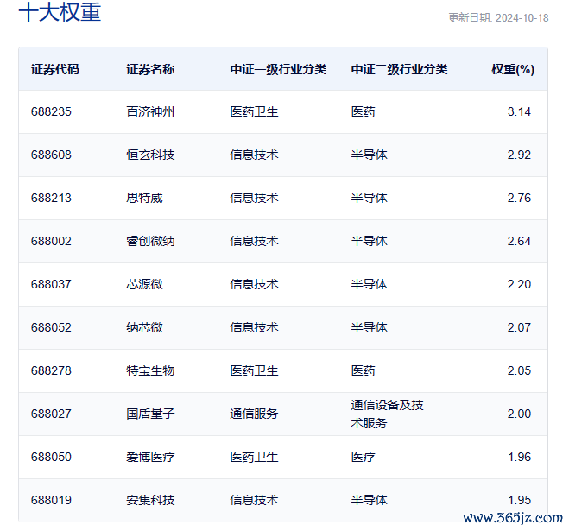Click the 纳芯微 name cell
The width and height of the screenshot is (569, 531).
[x=144, y=327]
